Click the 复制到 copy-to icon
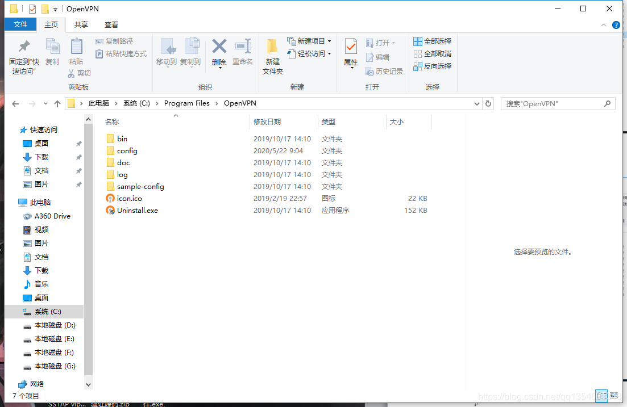The image size is (627, 407). click(192, 47)
